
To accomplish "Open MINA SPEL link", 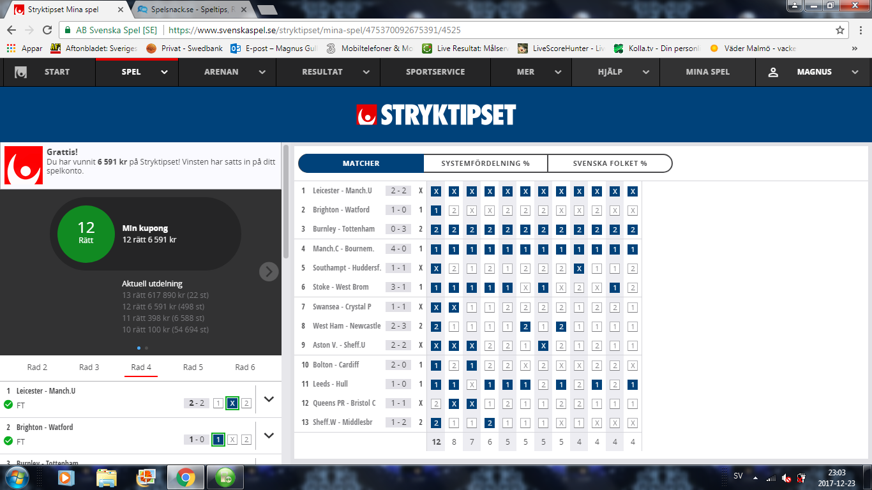I will pyautogui.click(x=707, y=72).
